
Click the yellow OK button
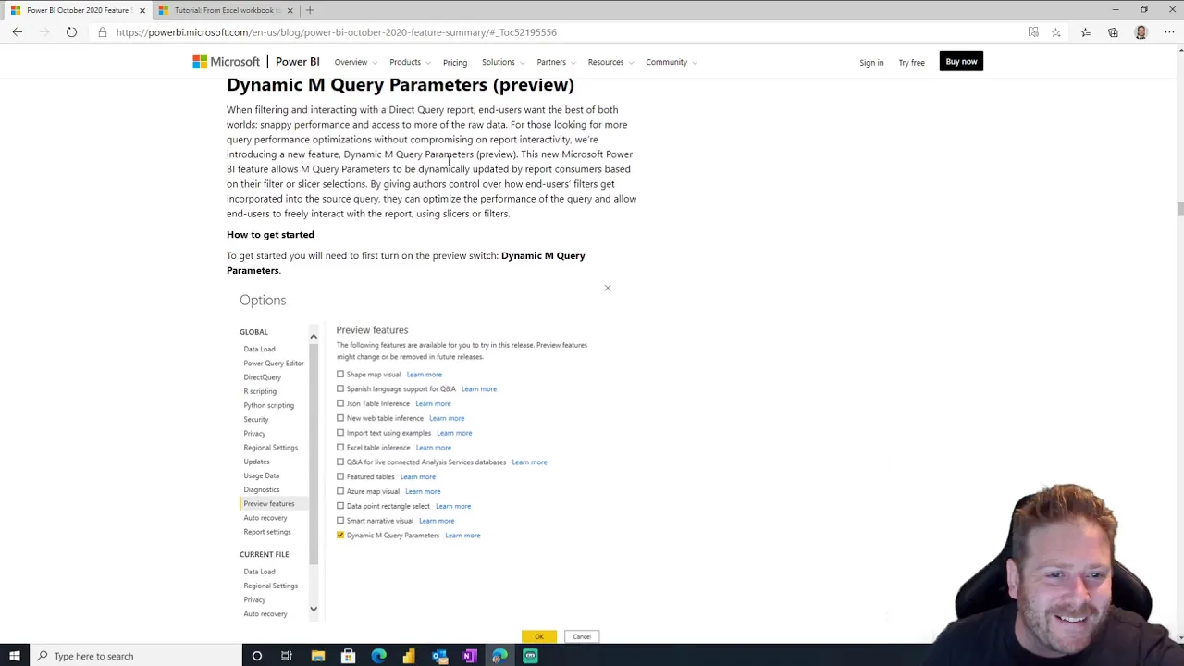point(539,636)
